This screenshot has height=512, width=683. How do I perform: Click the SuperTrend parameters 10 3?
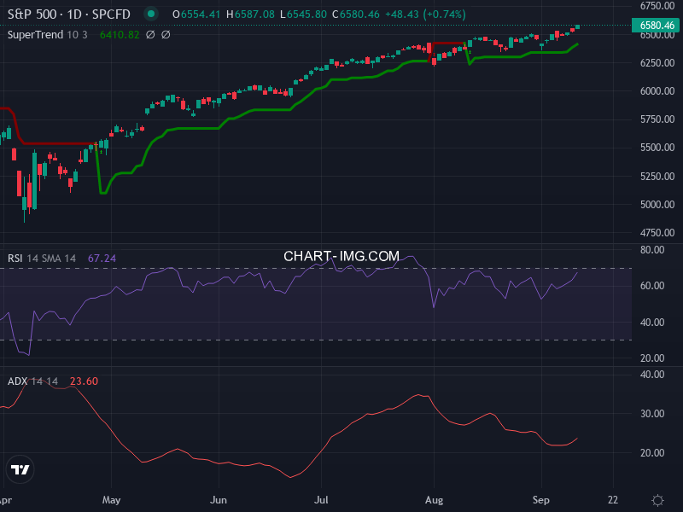[77, 35]
